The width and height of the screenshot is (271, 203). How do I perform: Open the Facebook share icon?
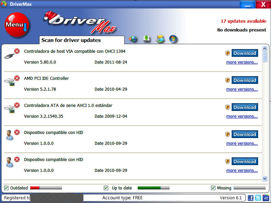click(251, 198)
